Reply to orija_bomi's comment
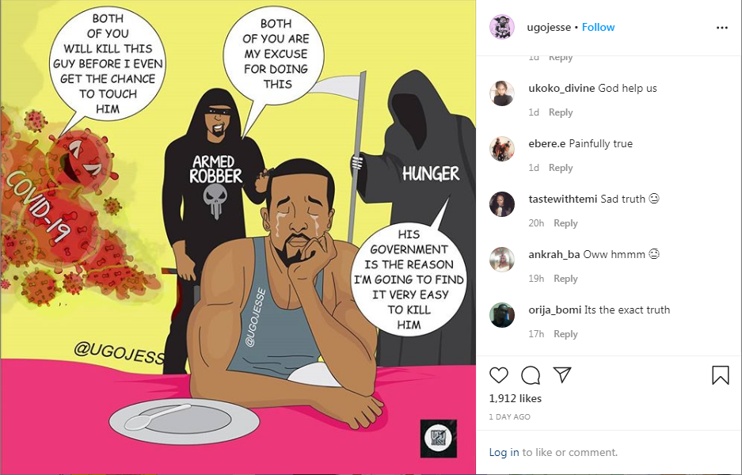 click(x=566, y=334)
